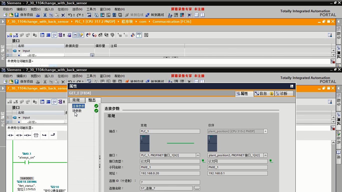Click the paste icon in top window toolbar
This screenshot has height=192, width=342.
(57, 15)
